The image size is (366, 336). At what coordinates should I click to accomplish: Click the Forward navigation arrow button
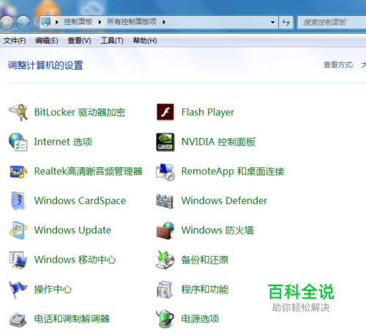click(x=23, y=23)
